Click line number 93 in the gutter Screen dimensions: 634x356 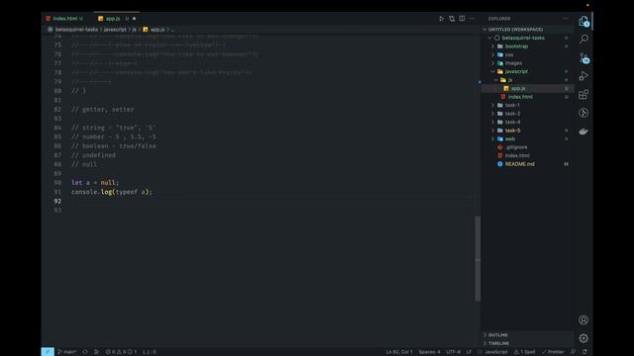click(x=57, y=211)
